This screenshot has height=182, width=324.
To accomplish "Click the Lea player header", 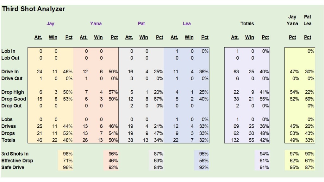I will click(187, 24).
